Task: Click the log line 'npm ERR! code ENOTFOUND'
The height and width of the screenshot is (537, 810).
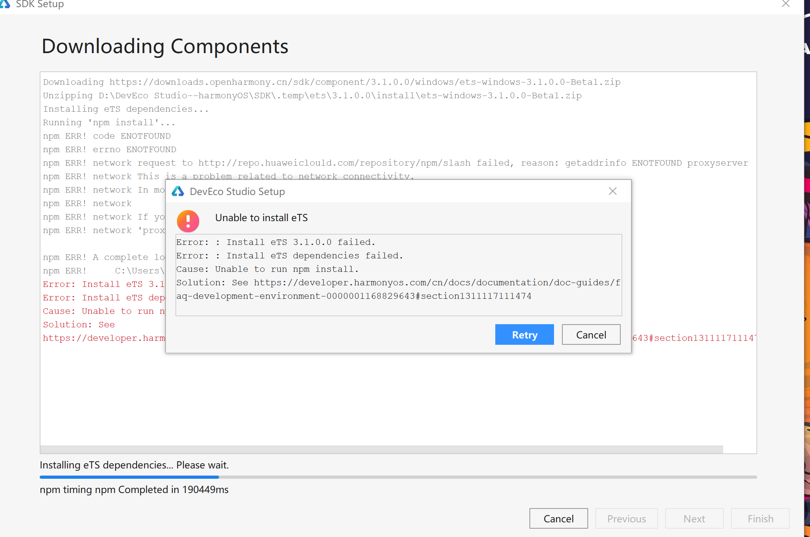Action: coord(107,136)
